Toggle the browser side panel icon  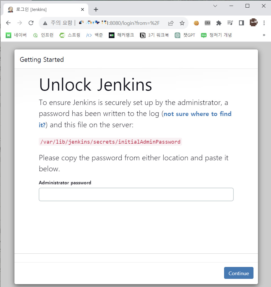[242, 23]
